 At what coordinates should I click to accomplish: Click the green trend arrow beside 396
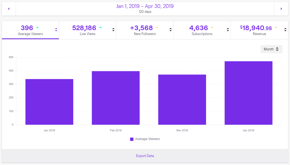pyautogui.click(x=37, y=28)
